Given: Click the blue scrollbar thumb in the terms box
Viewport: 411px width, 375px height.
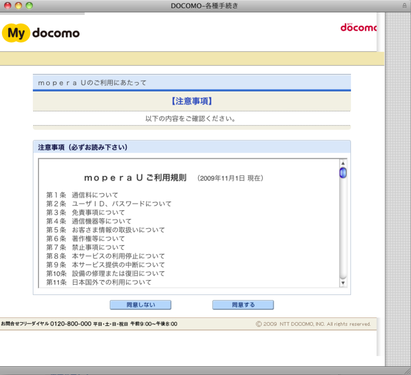Looking at the screenshot, I should tap(343, 173).
